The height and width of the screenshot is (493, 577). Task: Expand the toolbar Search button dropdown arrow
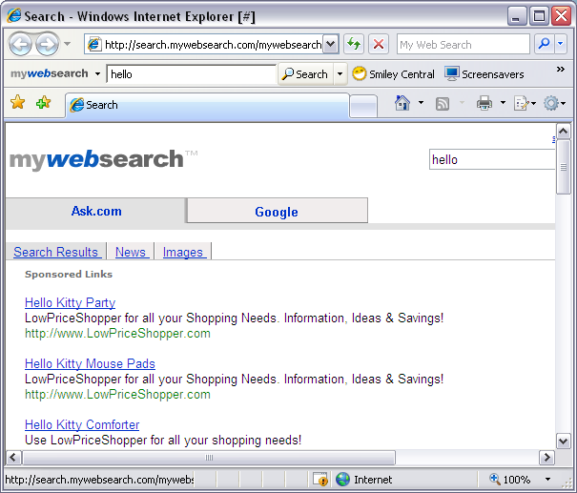pyautogui.click(x=340, y=74)
